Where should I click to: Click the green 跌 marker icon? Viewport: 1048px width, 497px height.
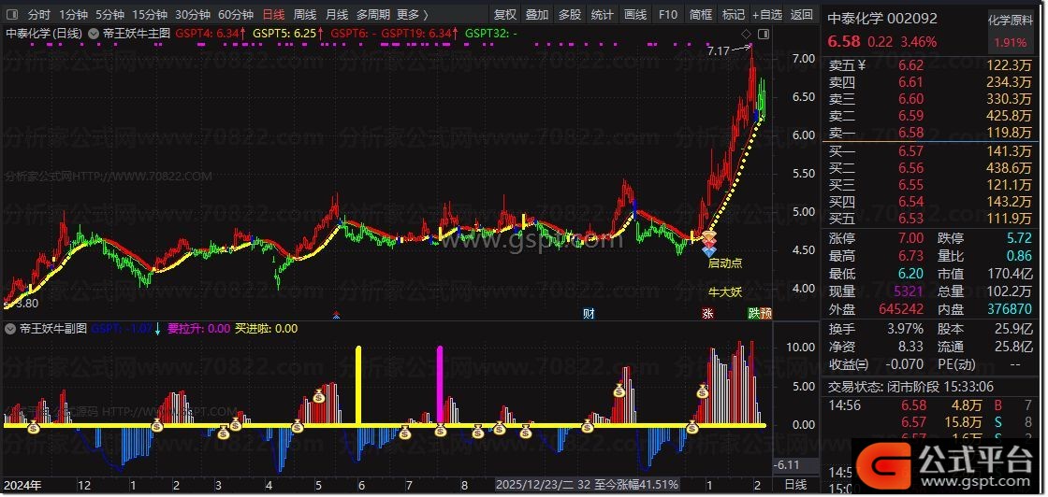tap(754, 314)
